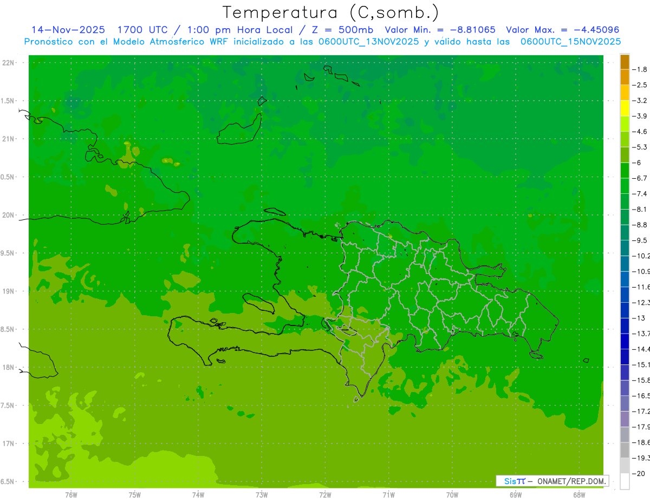
Task: Click the green swatch between -6 and -6.7
Action: [625, 171]
